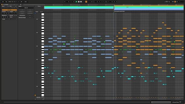The image size is (185, 104).
Task: Click the C4 label on the piano roll
Action: 37,33
